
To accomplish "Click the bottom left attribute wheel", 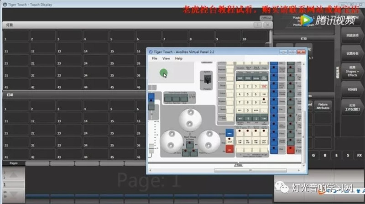I will [x=172, y=141].
